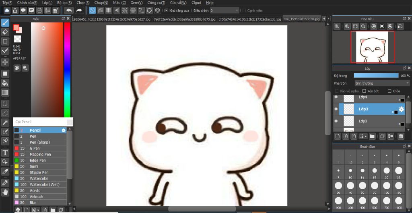This screenshot has width=412, height=213.
Task: Select the Eraser tool
Action: click(5, 32)
